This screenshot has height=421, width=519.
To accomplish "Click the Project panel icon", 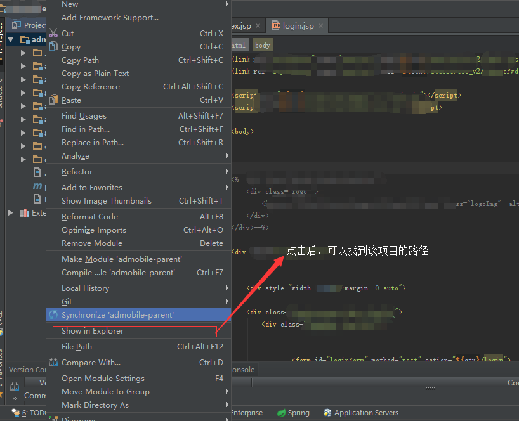I will coord(16,25).
